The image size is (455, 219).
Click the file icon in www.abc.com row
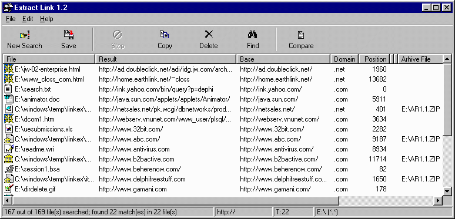point(9,139)
